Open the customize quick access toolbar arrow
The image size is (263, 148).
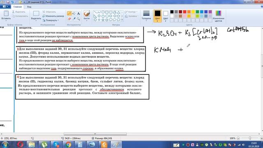24,2
